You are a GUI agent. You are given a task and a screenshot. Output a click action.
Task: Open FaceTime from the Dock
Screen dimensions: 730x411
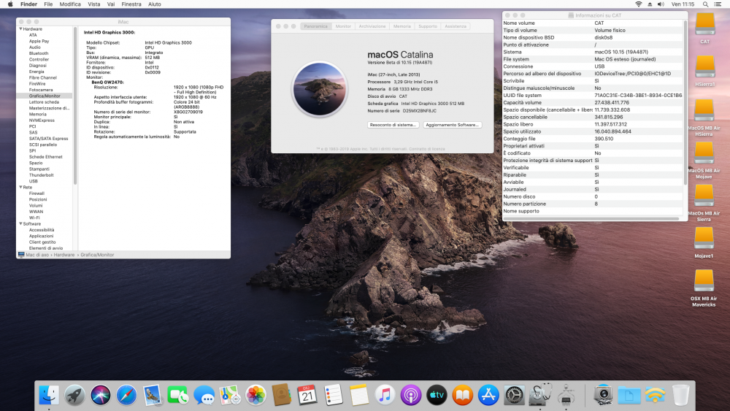coord(178,395)
